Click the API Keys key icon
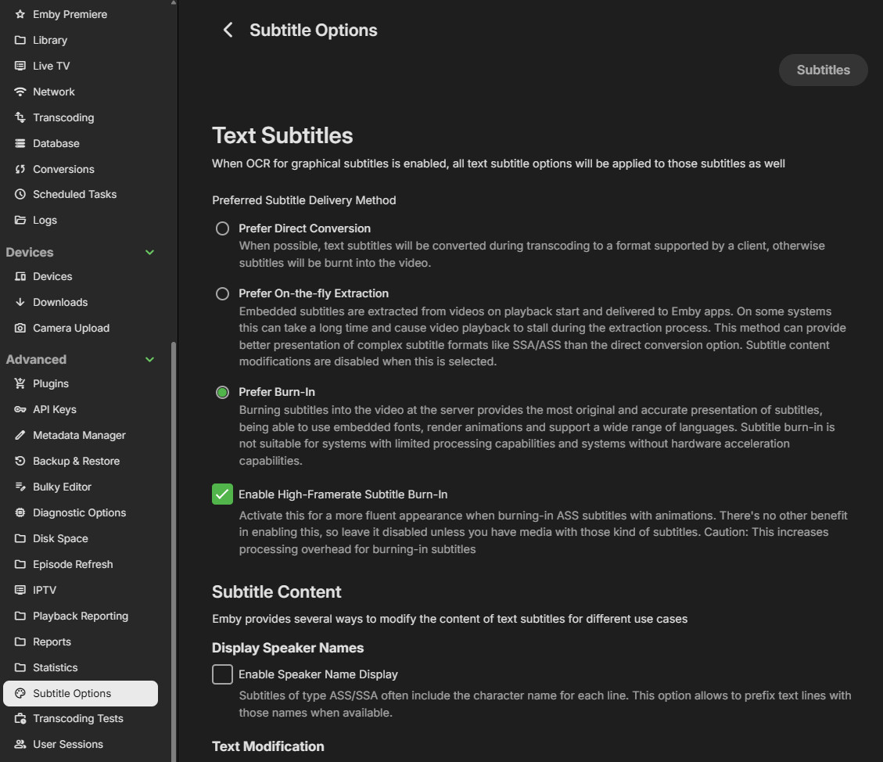The width and height of the screenshot is (883, 762). pos(20,409)
